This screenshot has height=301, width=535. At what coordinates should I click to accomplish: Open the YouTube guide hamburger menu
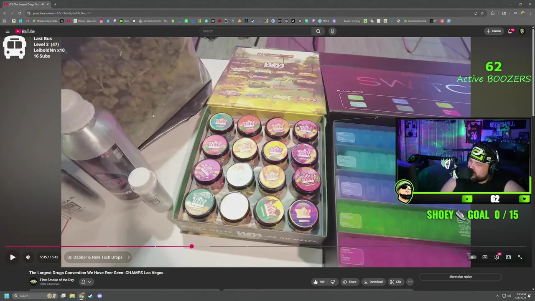pos(8,31)
